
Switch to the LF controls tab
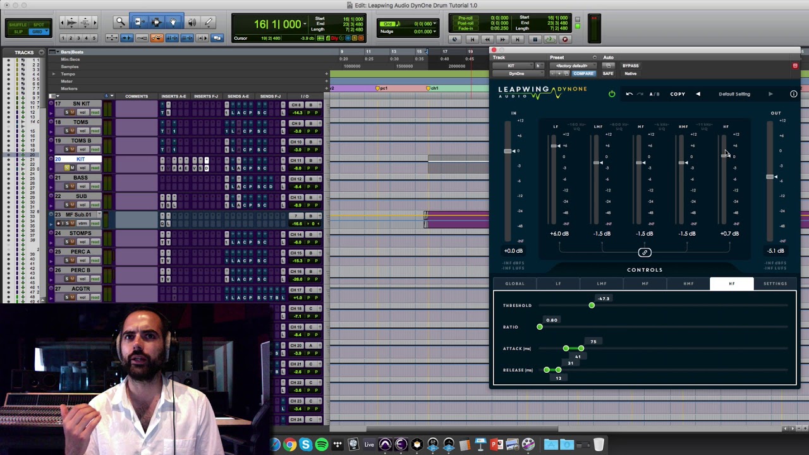point(558,284)
